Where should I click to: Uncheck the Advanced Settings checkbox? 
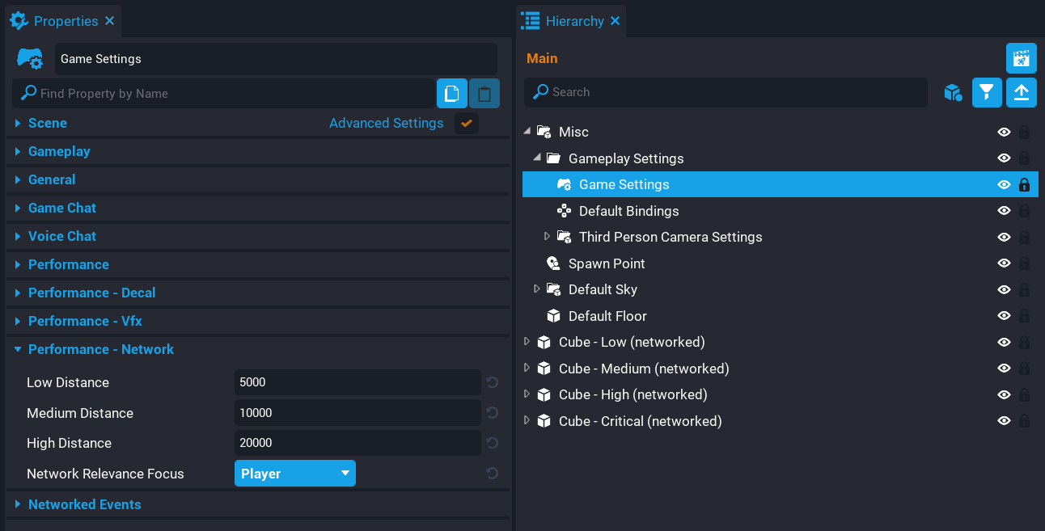[467, 123]
